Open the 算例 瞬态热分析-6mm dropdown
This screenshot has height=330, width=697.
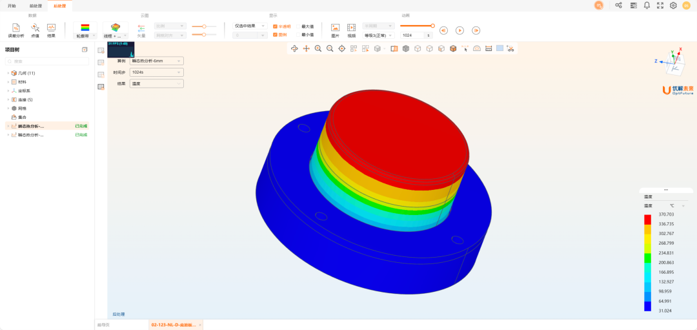point(156,61)
